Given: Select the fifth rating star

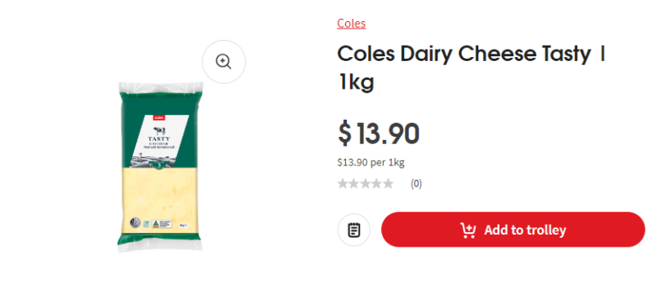Looking at the screenshot, I should (388, 183).
